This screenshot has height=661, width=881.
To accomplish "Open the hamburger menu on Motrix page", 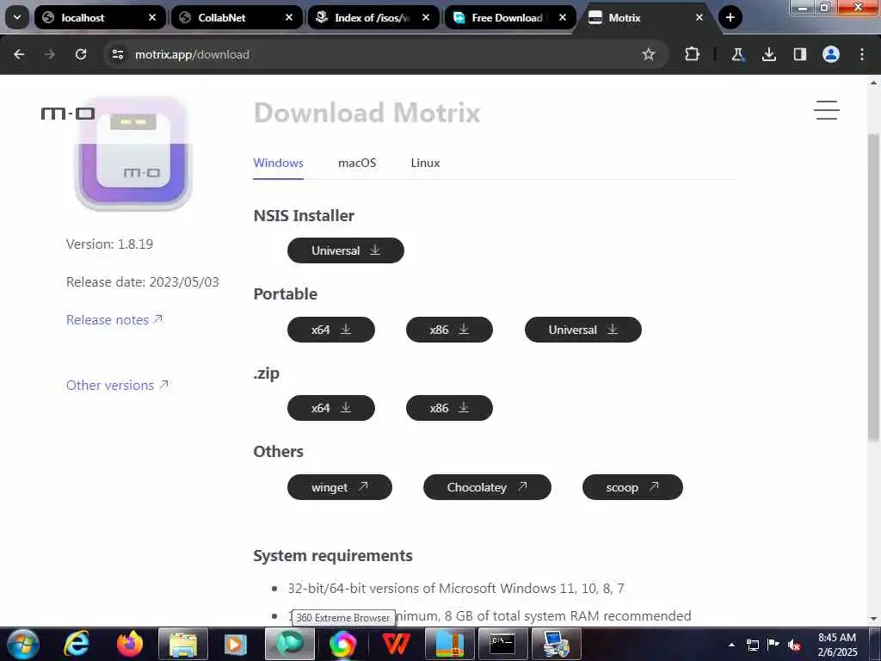I will tap(827, 110).
